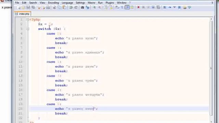219x123 pixels.
Task: Click the "<?php" opening tag
Action: tap(35, 19)
